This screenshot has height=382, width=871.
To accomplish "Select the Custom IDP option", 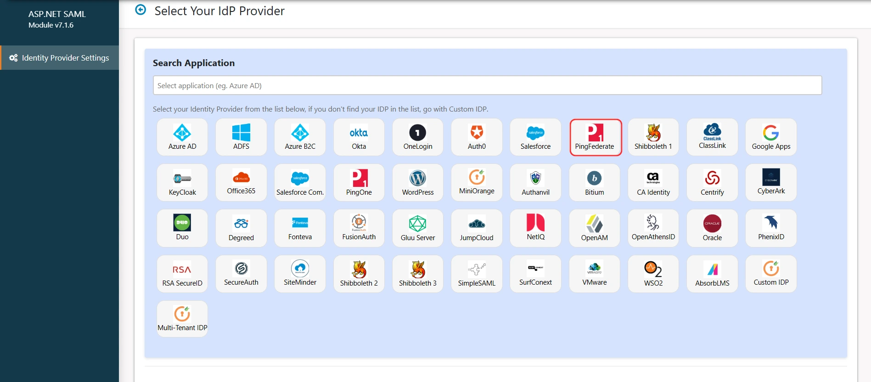I will point(771,274).
